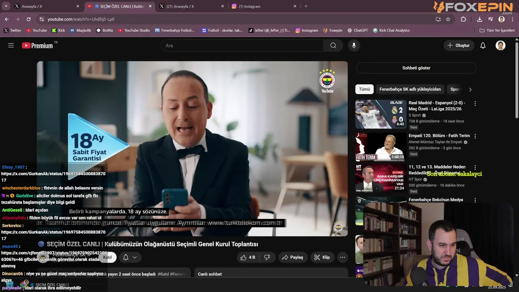Open options for Real Madrid - Espanyol video

coord(475,103)
